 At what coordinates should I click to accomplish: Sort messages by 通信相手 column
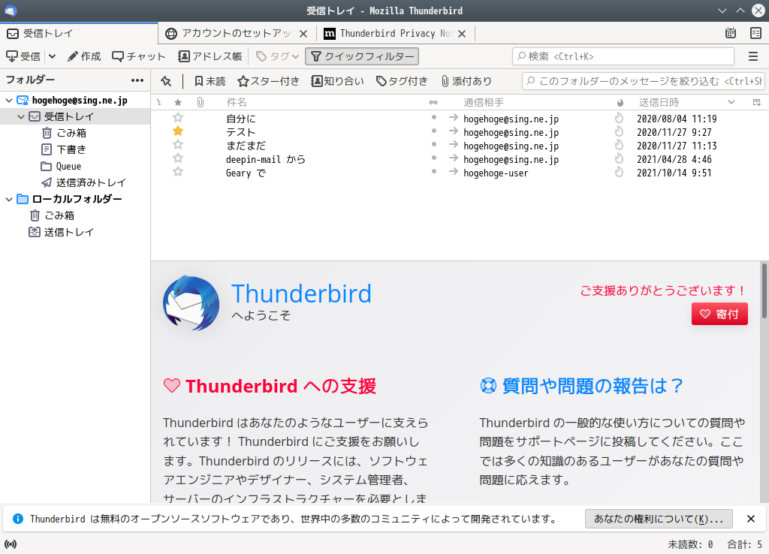[484, 102]
